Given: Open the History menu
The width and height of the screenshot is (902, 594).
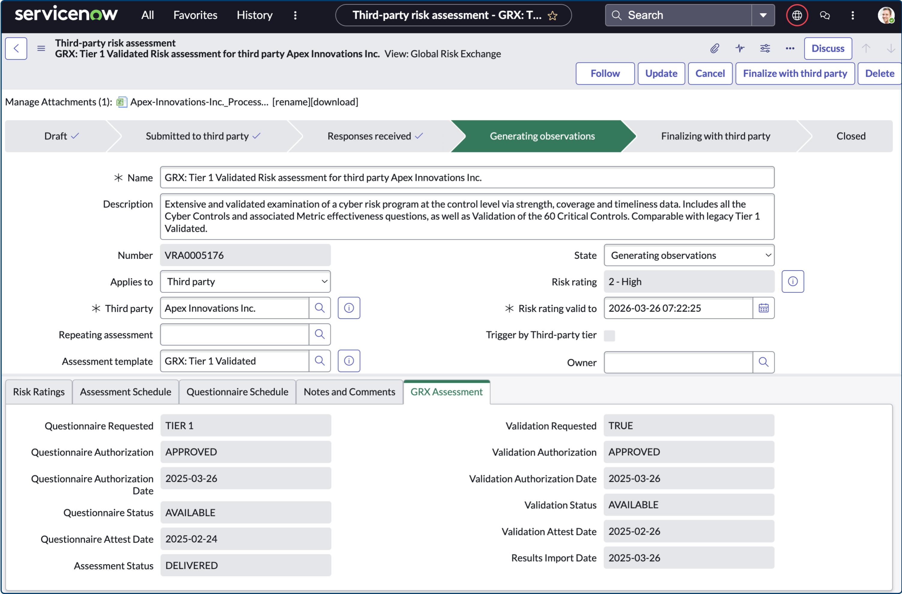Looking at the screenshot, I should 254,15.
